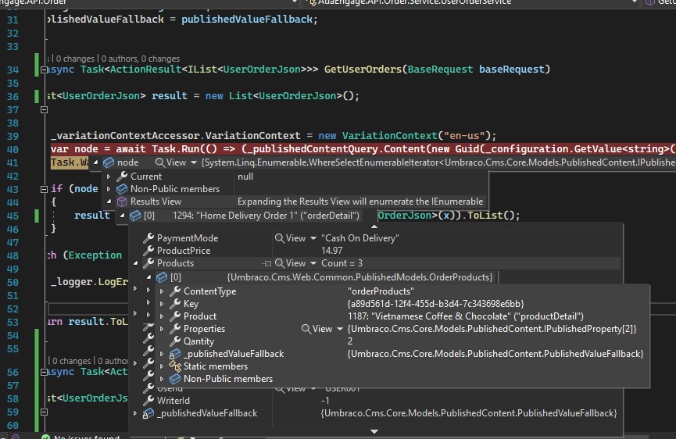Collapse the outlining block at line 59
Viewport: 676px width, 439px height.
point(44,412)
